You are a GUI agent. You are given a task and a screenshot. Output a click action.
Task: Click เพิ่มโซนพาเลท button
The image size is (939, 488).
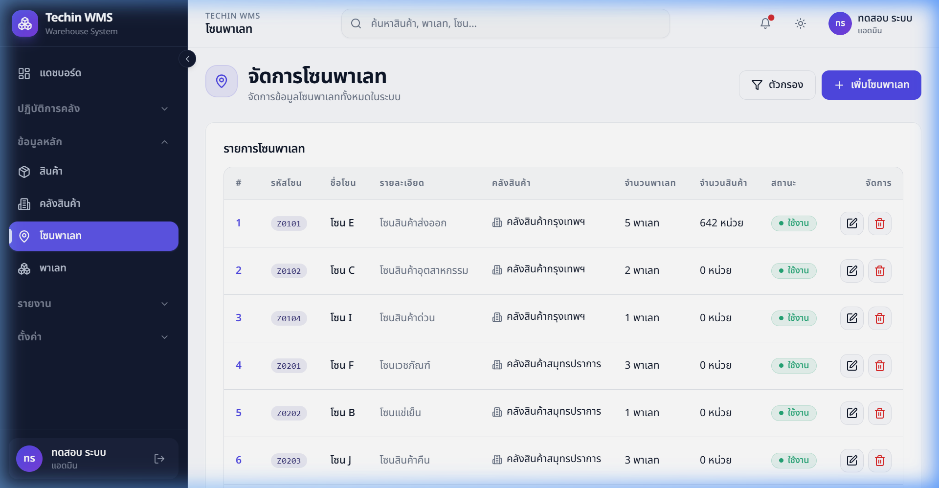[x=872, y=85]
